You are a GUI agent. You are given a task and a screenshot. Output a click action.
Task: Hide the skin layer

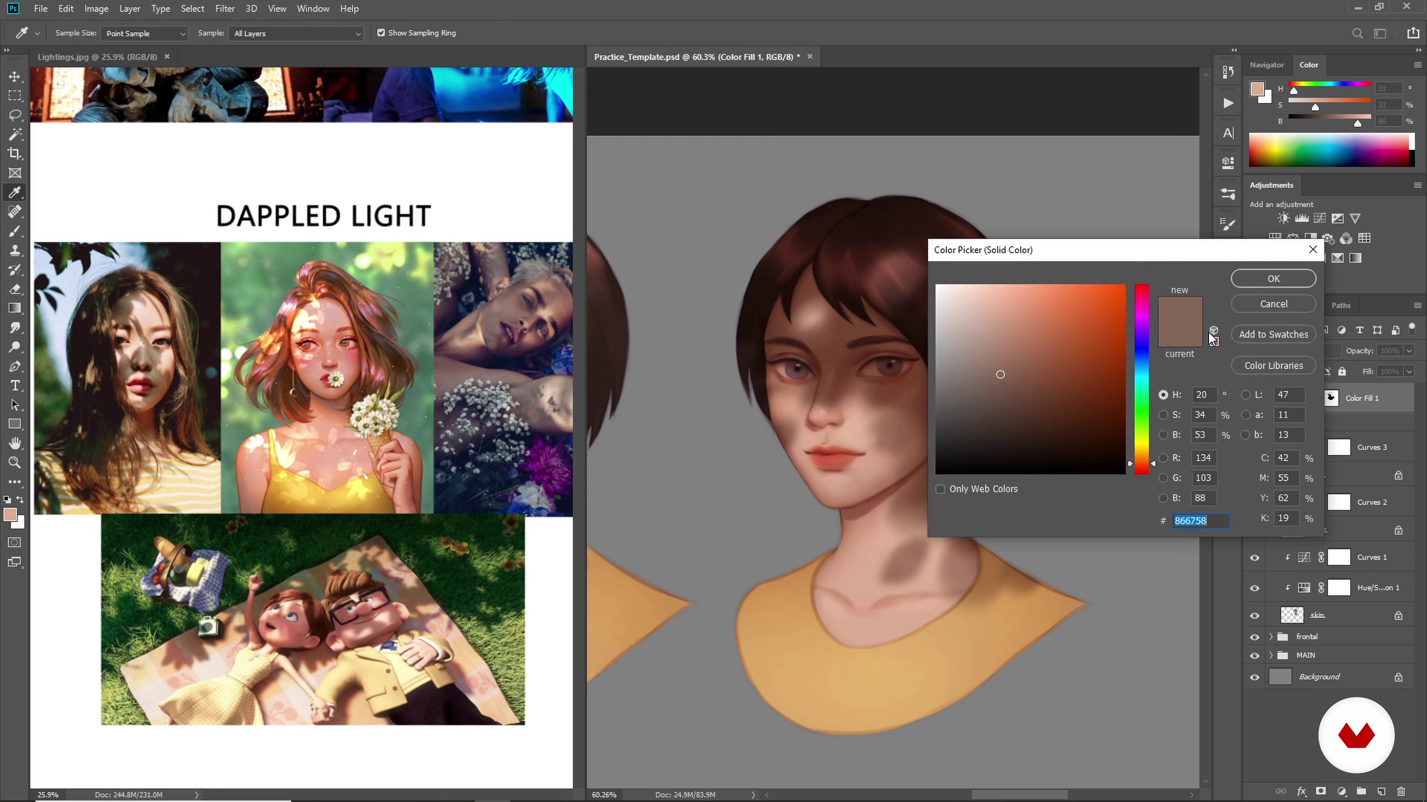coord(1255,616)
